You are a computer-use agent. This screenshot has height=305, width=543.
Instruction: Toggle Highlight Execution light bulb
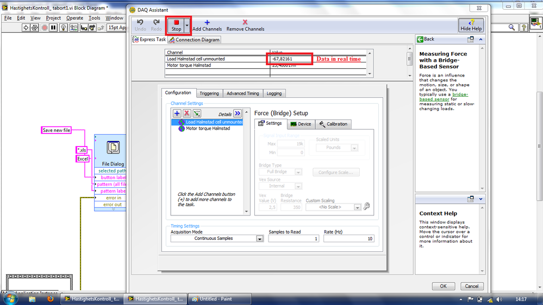tap(64, 27)
